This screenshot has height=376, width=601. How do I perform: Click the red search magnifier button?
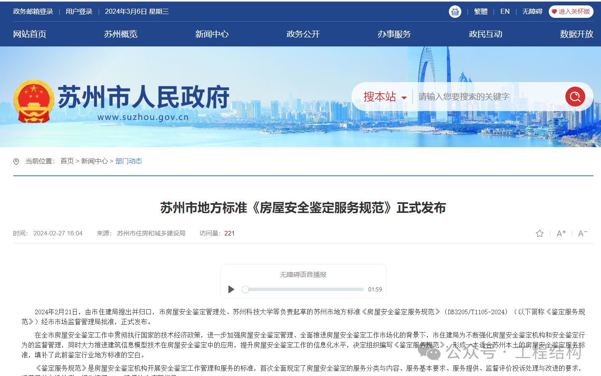click(x=575, y=97)
